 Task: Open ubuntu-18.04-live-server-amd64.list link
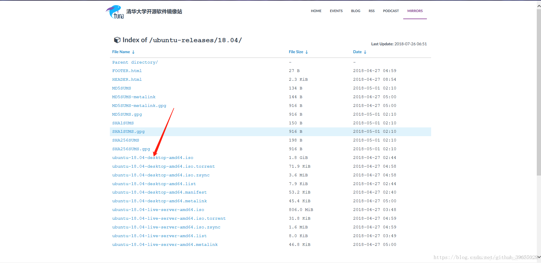159,236
